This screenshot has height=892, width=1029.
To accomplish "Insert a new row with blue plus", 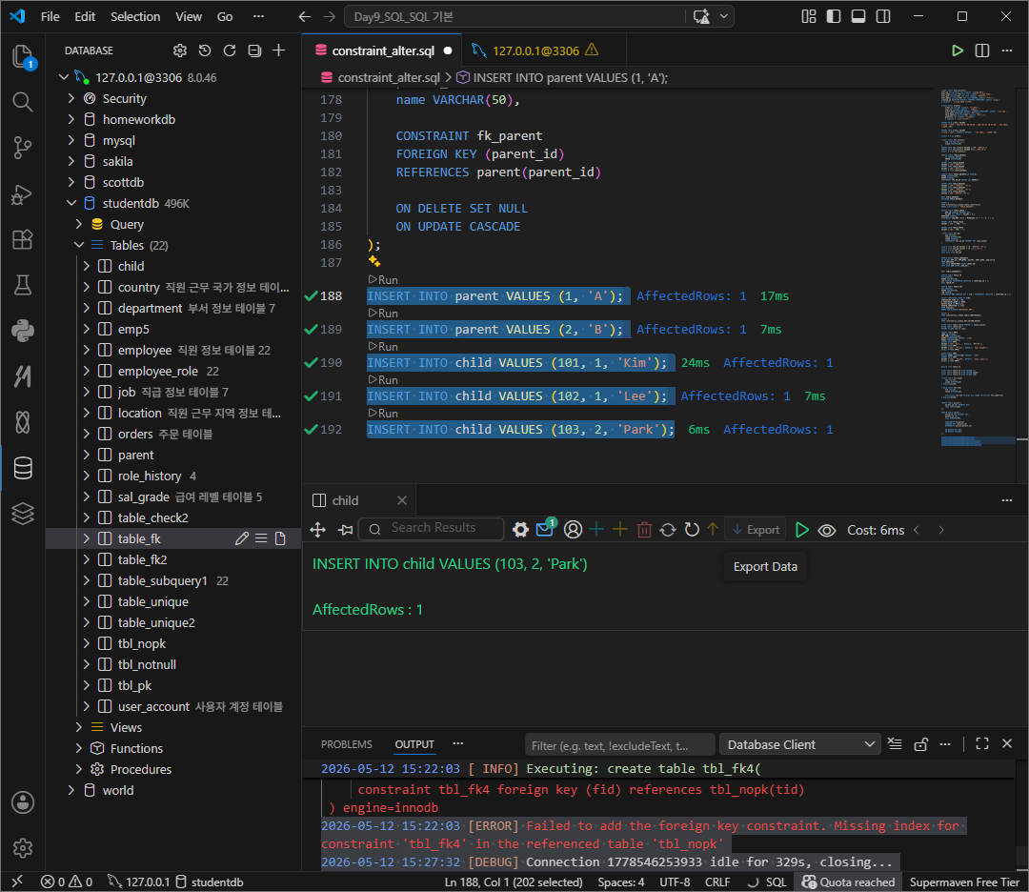I will [596, 530].
